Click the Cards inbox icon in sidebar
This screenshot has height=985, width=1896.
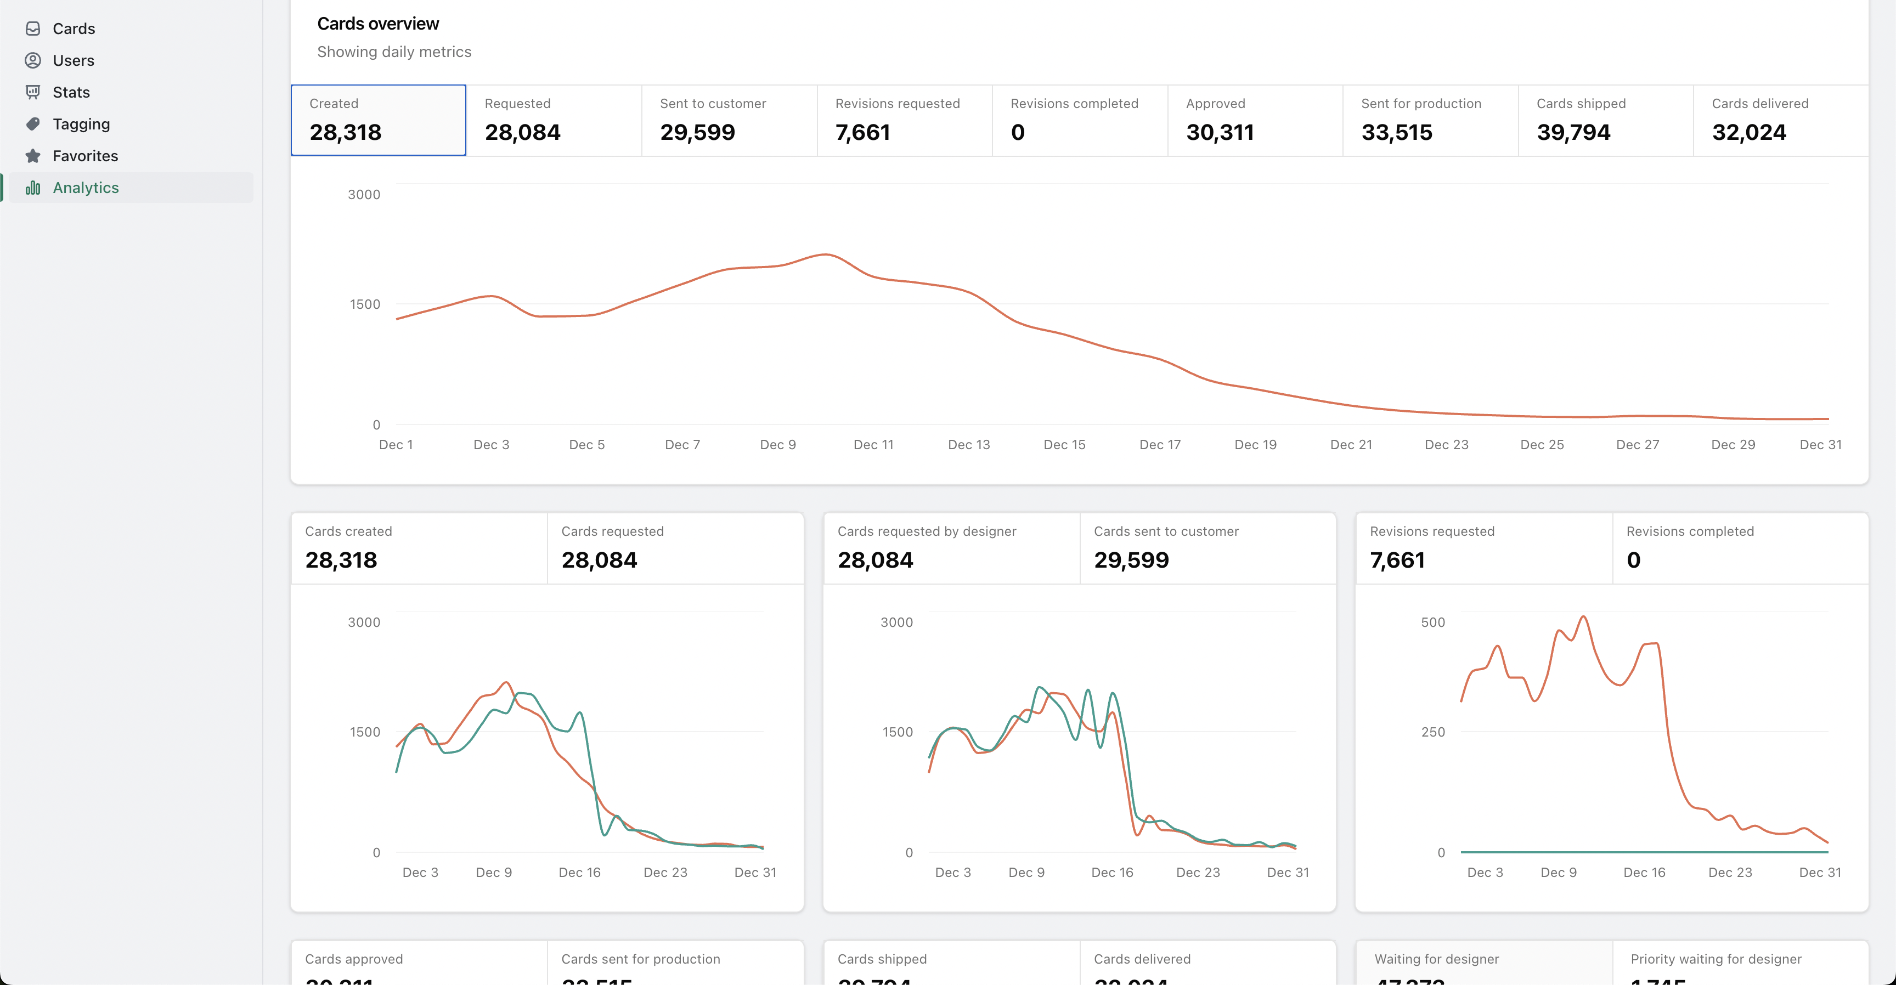(32, 29)
